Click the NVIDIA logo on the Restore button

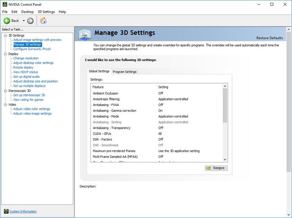pos(208,168)
